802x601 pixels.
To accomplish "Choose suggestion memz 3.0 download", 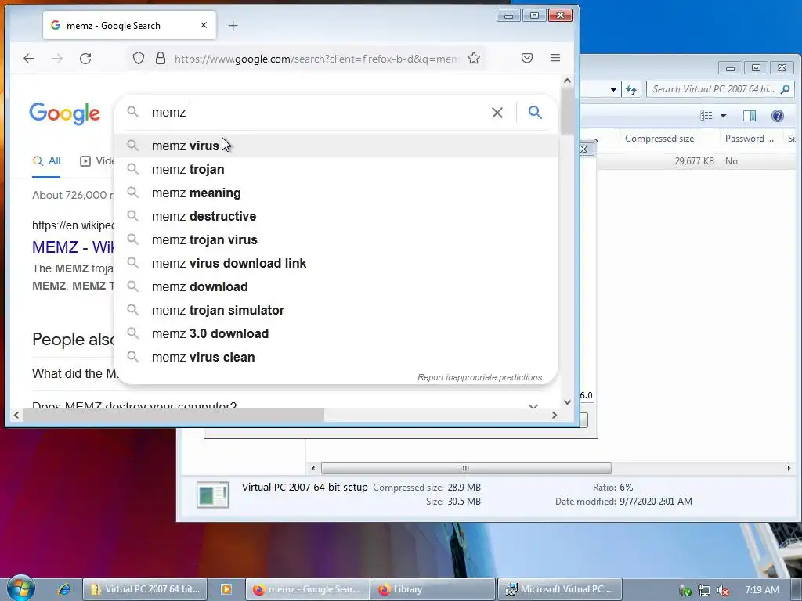I will pyautogui.click(x=337, y=333).
